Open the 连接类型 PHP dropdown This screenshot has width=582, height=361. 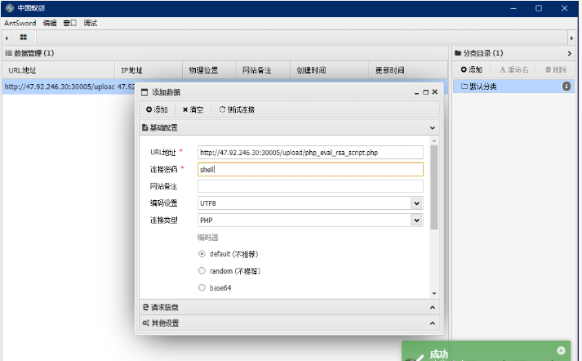[416, 221]
